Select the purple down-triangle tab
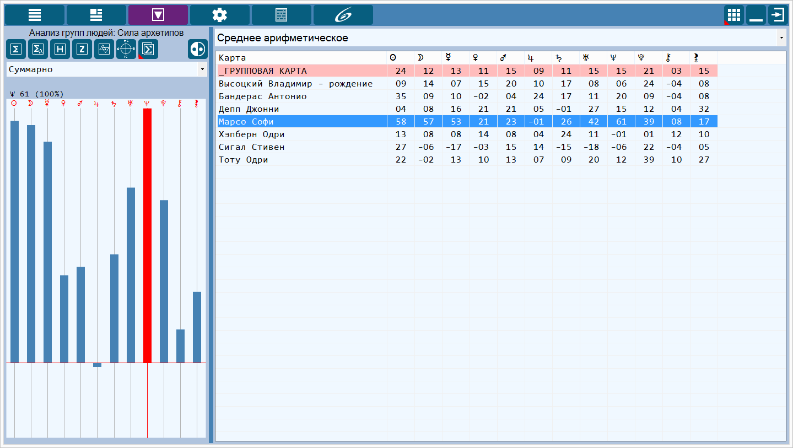This screenshot has width=793, height=448. [x=158, y=15]
